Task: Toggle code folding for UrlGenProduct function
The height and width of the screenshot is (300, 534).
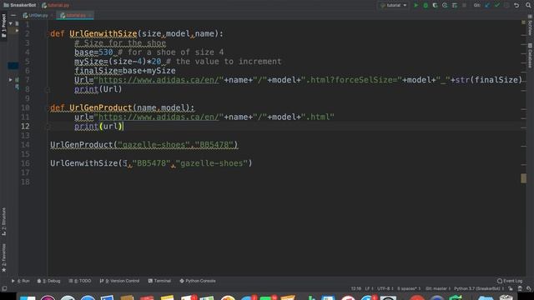Action: pyautogui.click(x=48, y=107)
